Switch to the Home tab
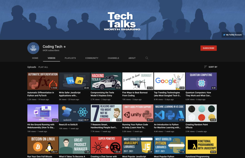 pos(35,58)
